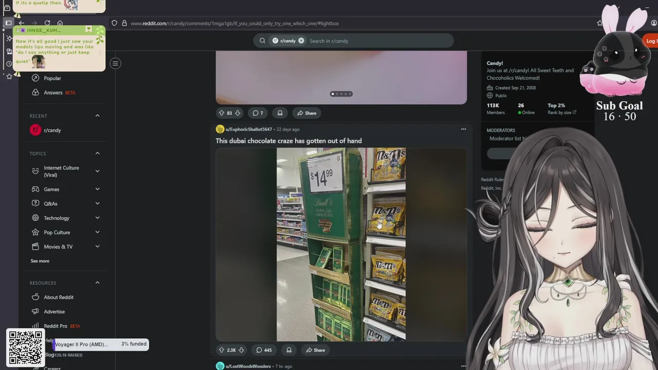Open the Dubai chocolate display image
Viewport: 658px width, 370px height.
pyautogui.click(x=341, y=245)
